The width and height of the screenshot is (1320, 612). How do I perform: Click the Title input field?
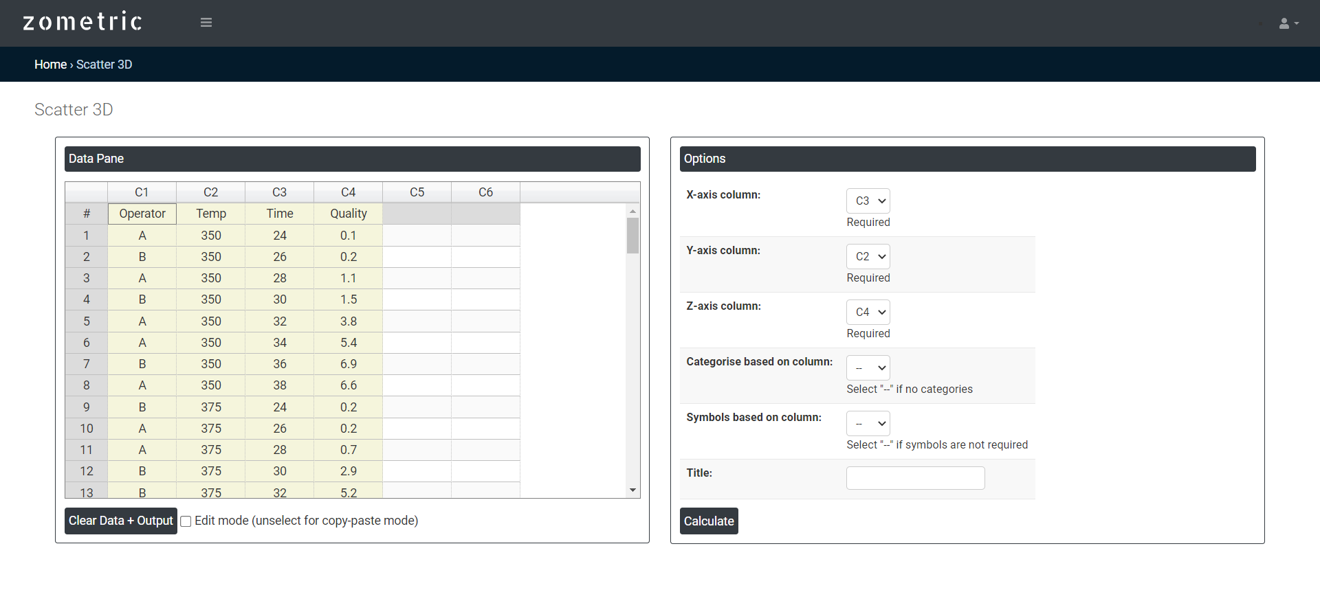click(x=915, y=477)
